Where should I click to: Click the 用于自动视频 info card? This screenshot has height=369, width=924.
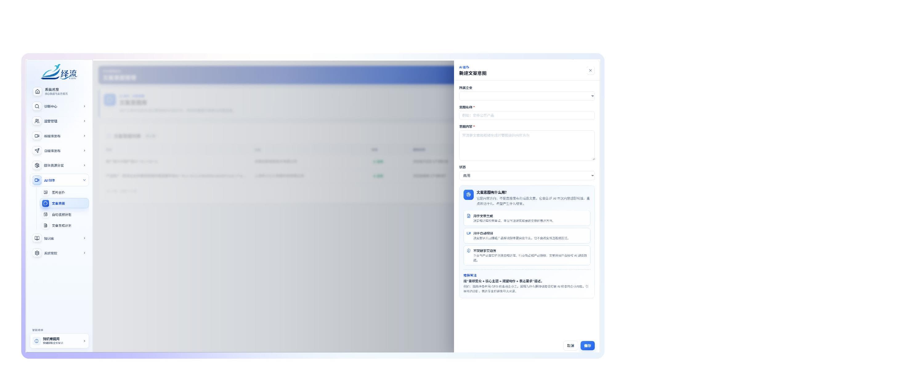pos(527,236)
